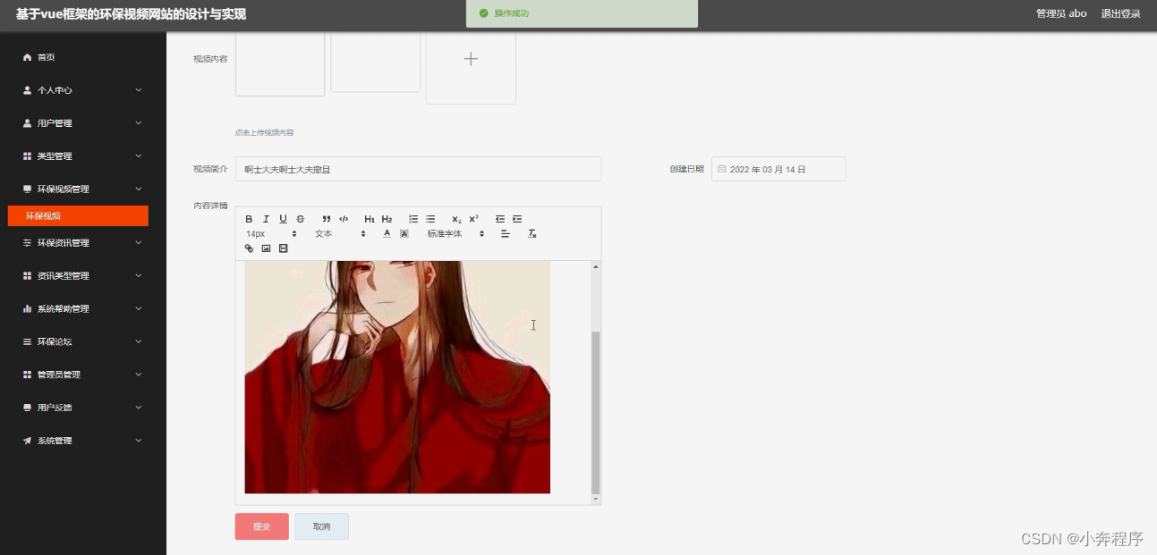This screenshot has height=555, width=1157.
Task: Open the text color picker
Action: [x=387, y=233]
